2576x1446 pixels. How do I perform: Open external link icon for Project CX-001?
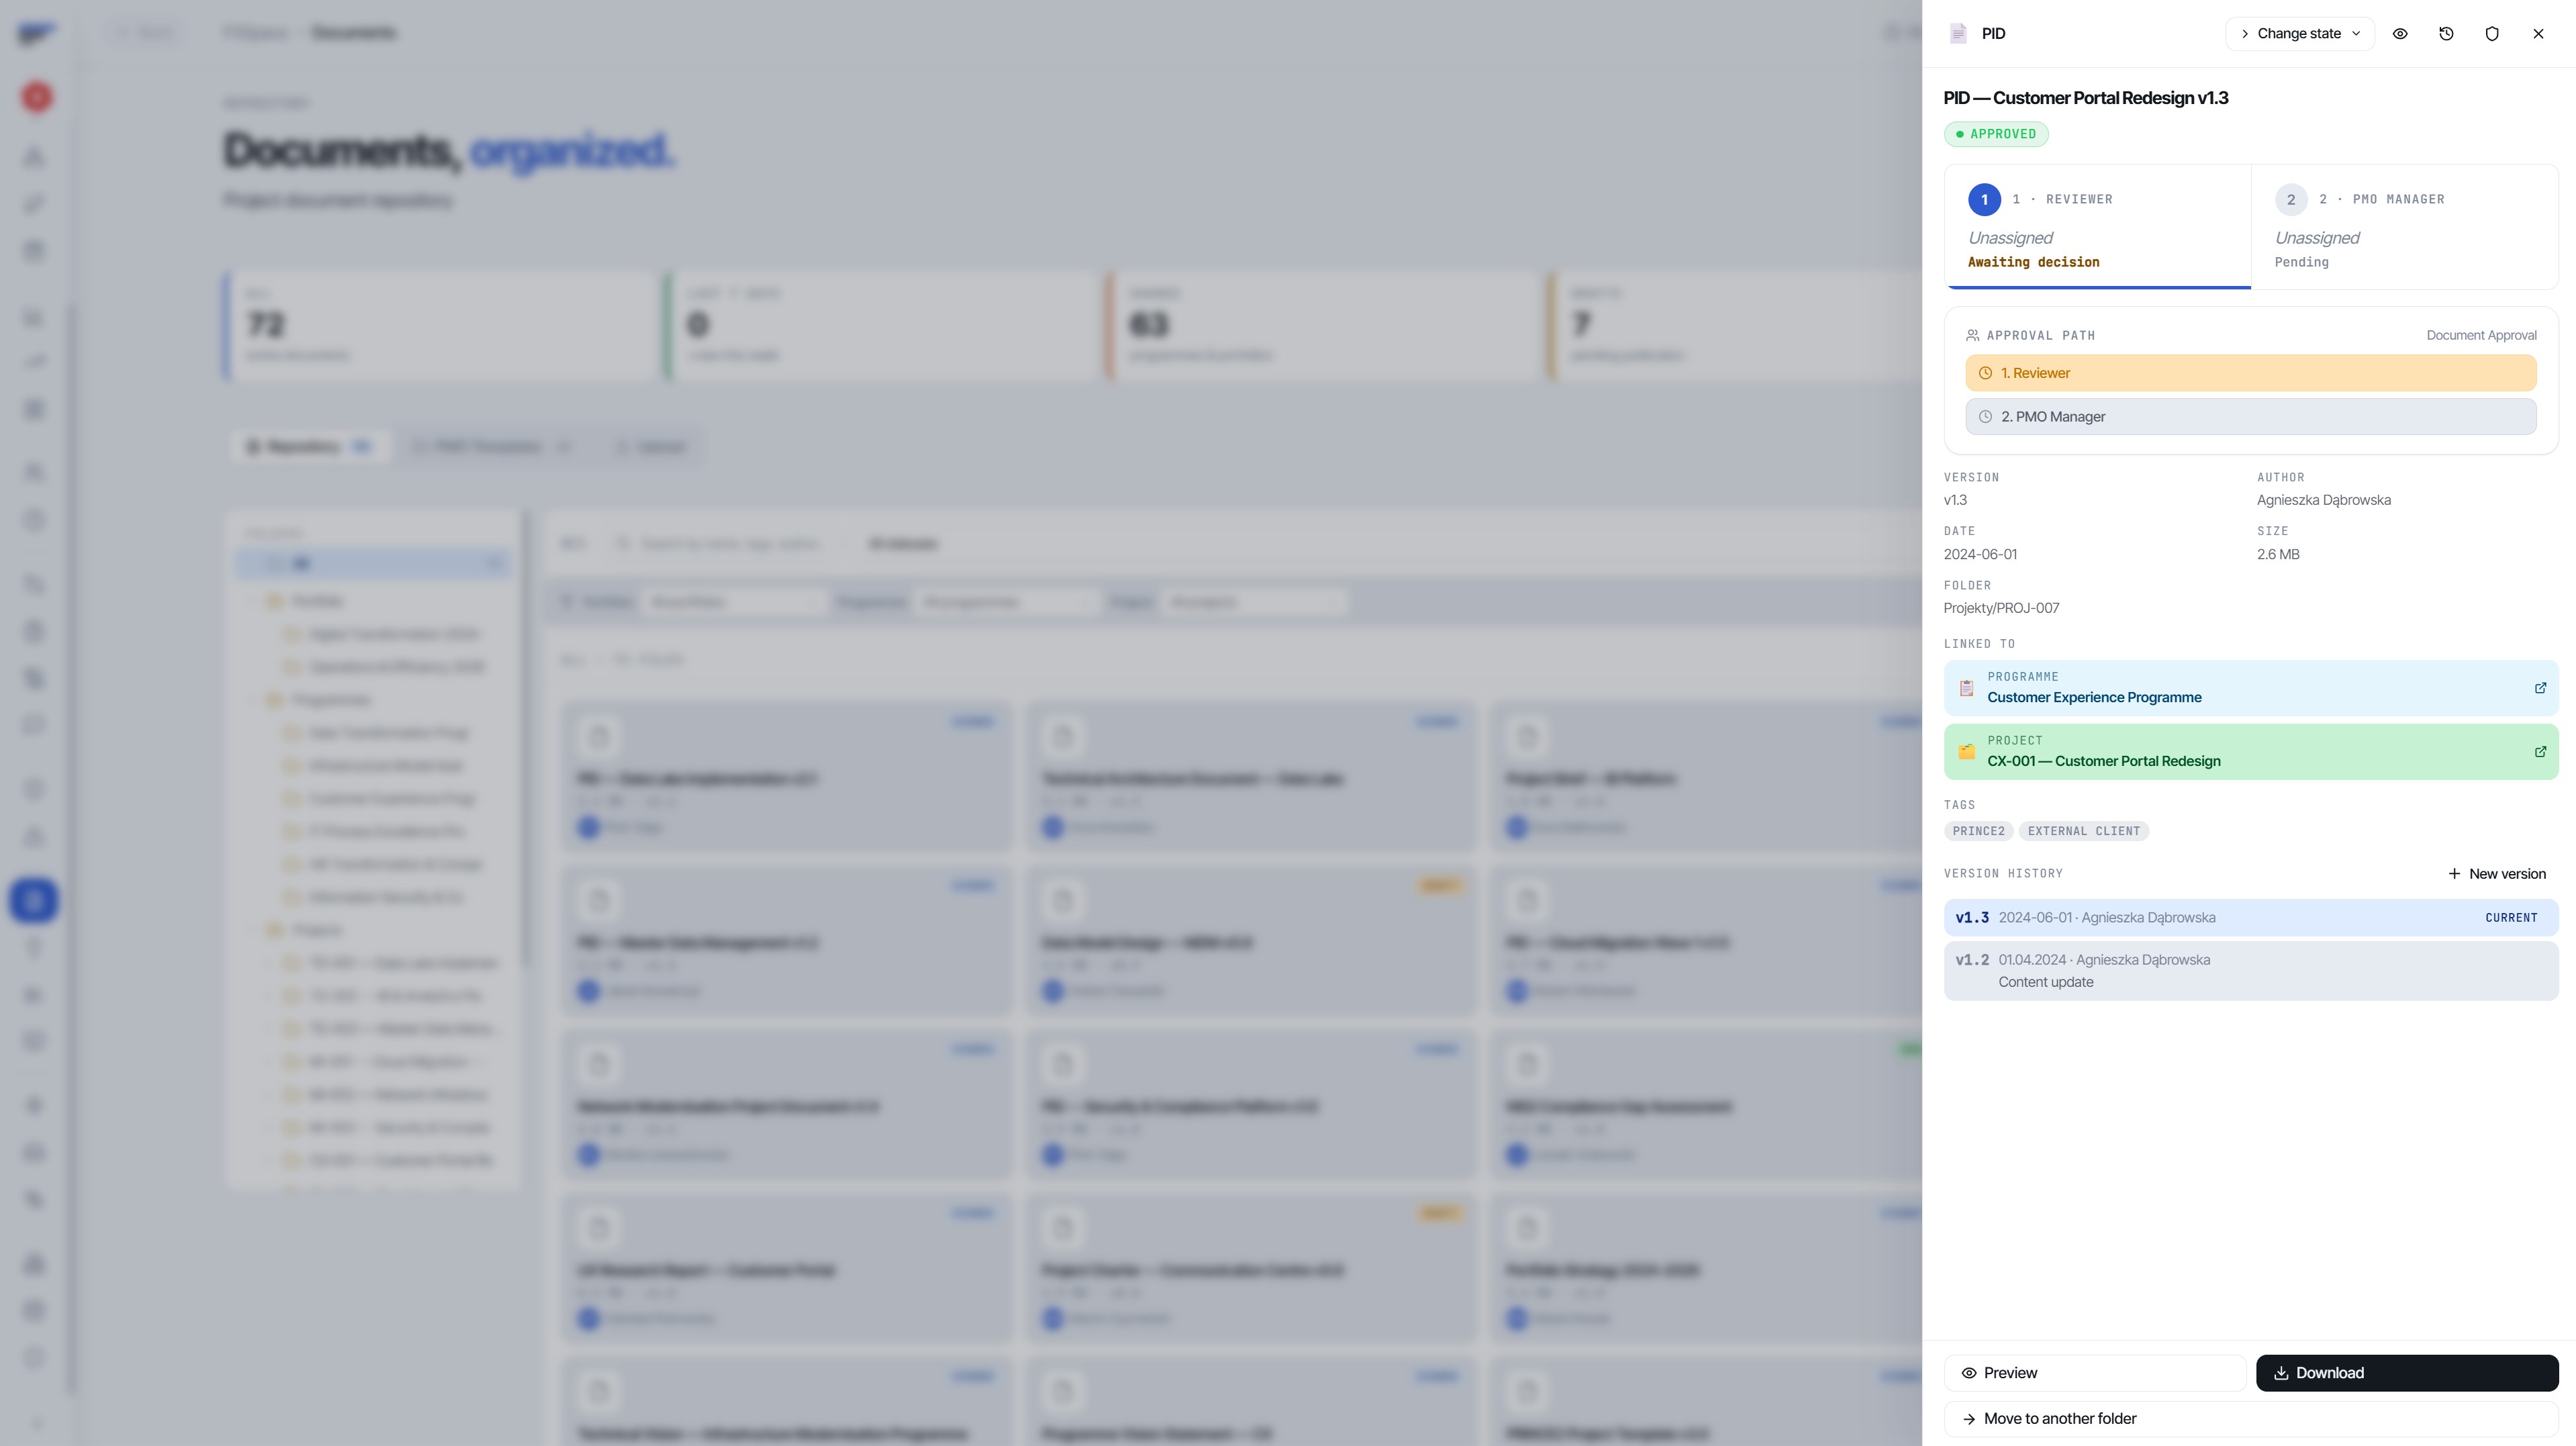click(2540, 752)
